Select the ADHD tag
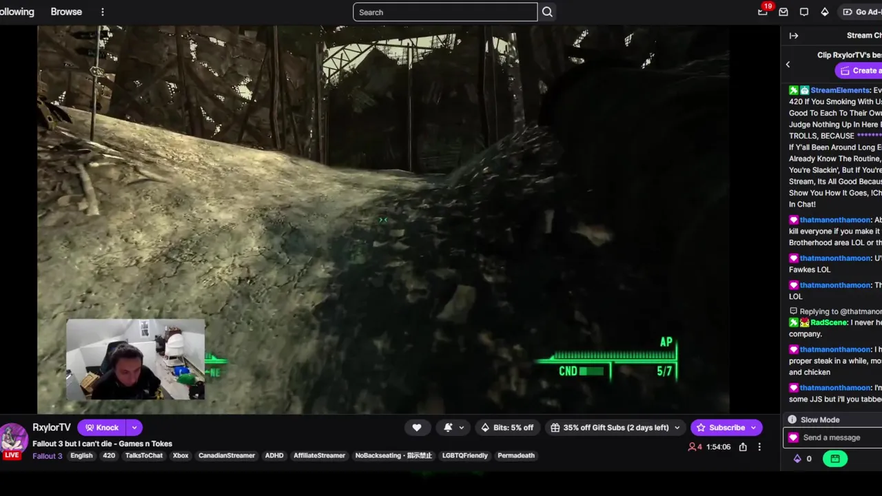 [x=274, y=455]
